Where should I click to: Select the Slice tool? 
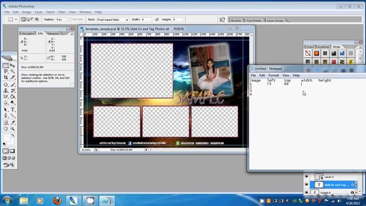[x=13, y=77]
